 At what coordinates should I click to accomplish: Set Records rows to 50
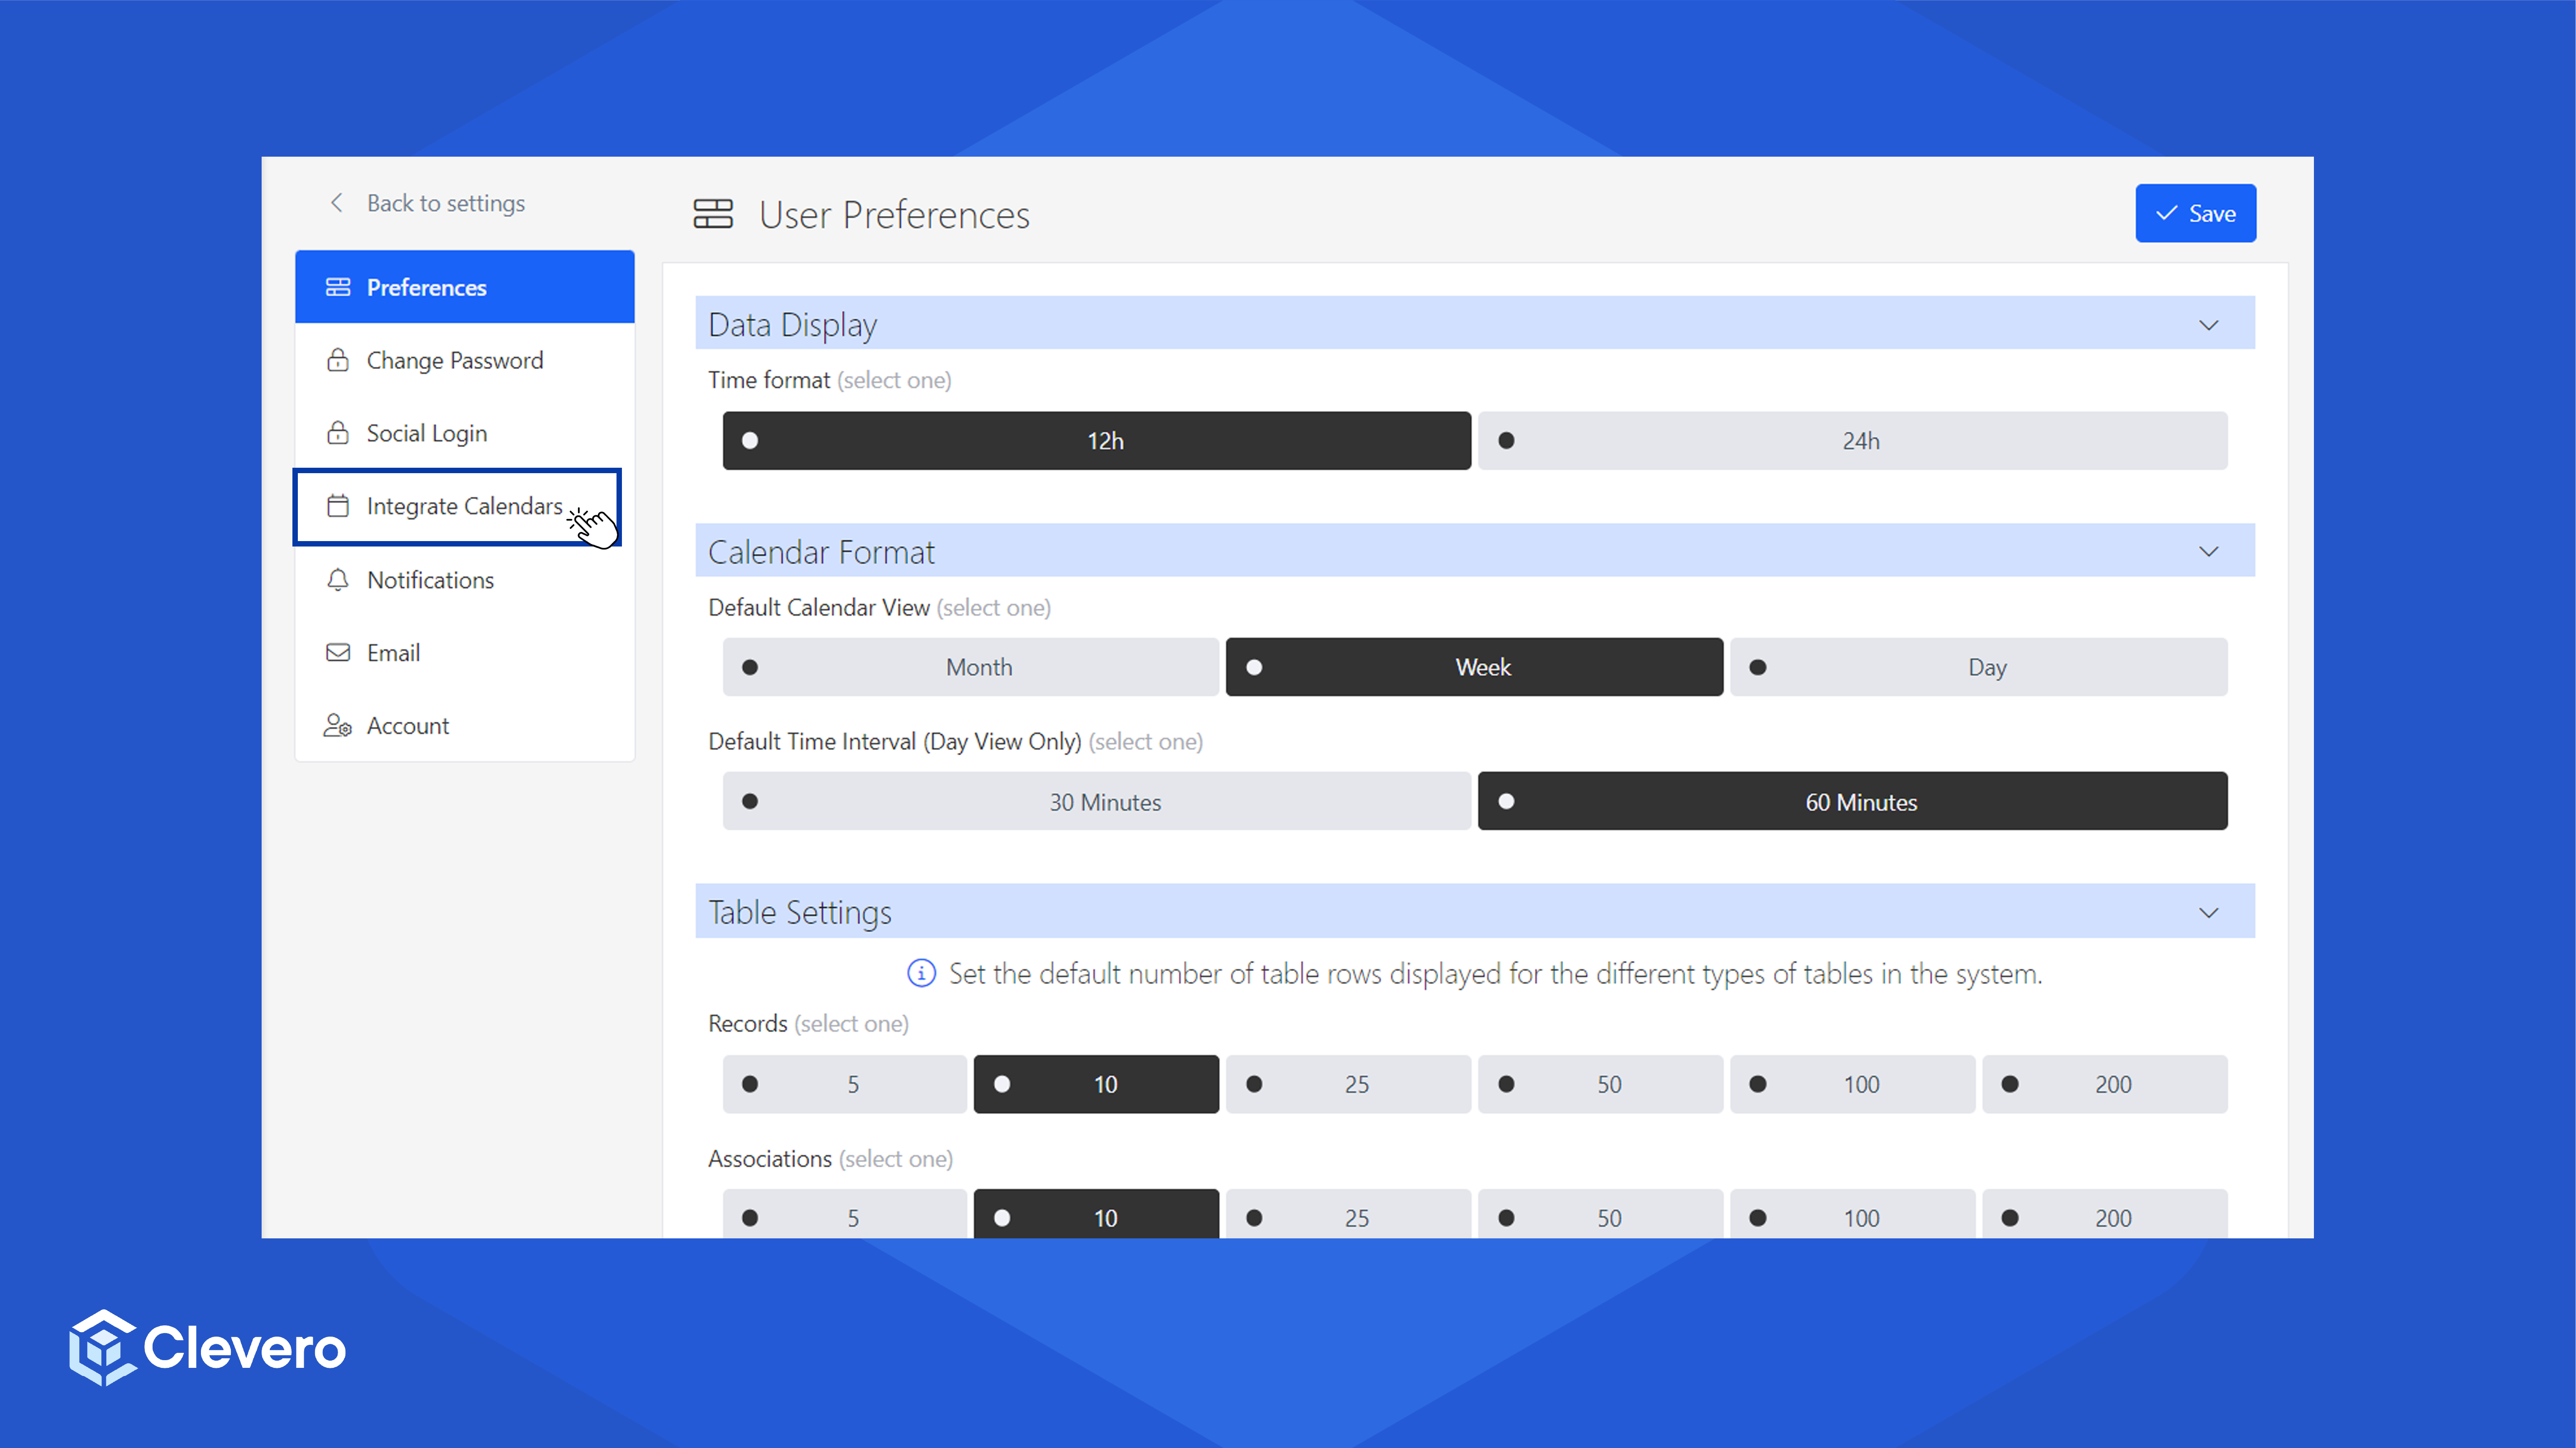point(1600,1084)
